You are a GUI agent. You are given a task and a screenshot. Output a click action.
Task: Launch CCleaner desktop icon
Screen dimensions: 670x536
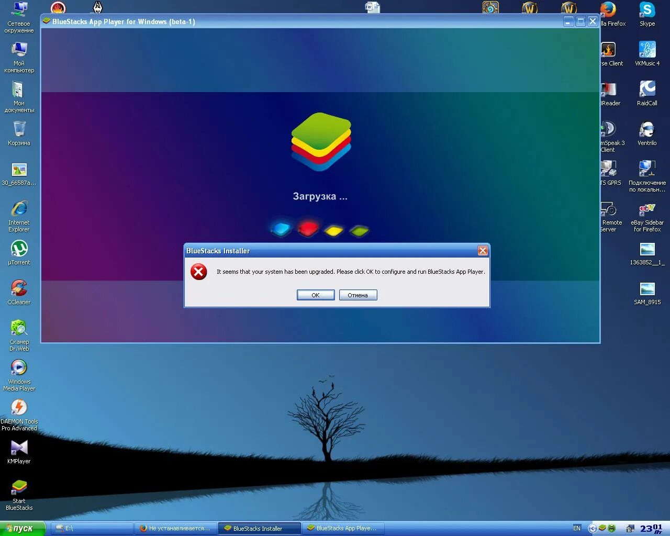[x=19, y=293]
